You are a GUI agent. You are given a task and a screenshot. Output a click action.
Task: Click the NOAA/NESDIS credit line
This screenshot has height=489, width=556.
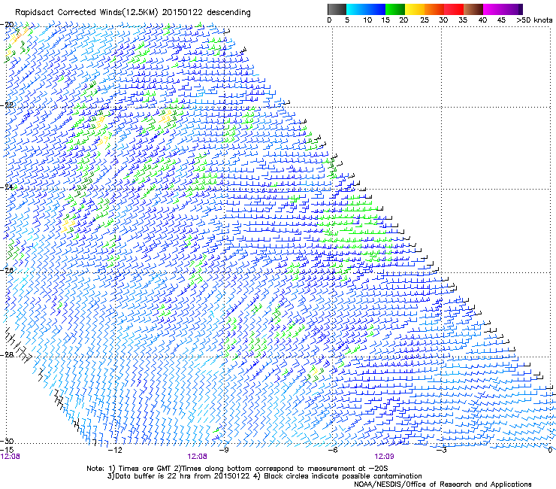pyautogui.click(x=443, y=484)
